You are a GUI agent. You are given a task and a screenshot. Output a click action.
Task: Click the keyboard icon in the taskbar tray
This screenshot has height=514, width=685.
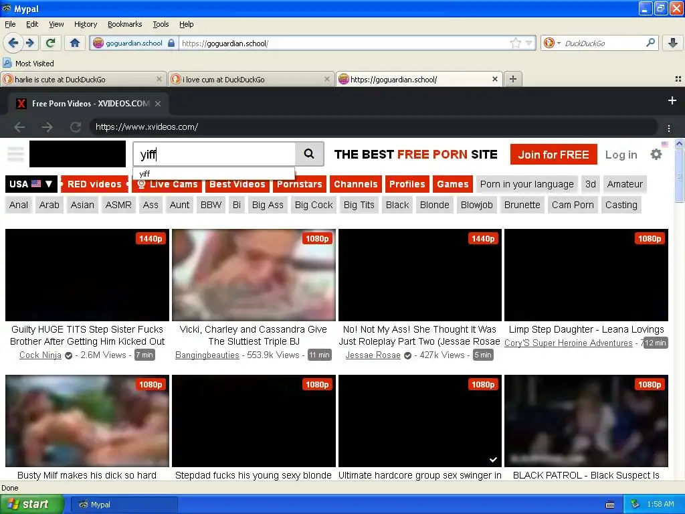[x=610, y=505]
